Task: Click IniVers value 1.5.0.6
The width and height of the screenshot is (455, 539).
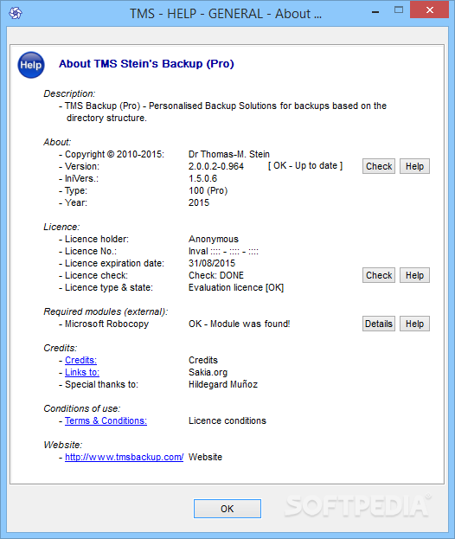Action: 202,178
